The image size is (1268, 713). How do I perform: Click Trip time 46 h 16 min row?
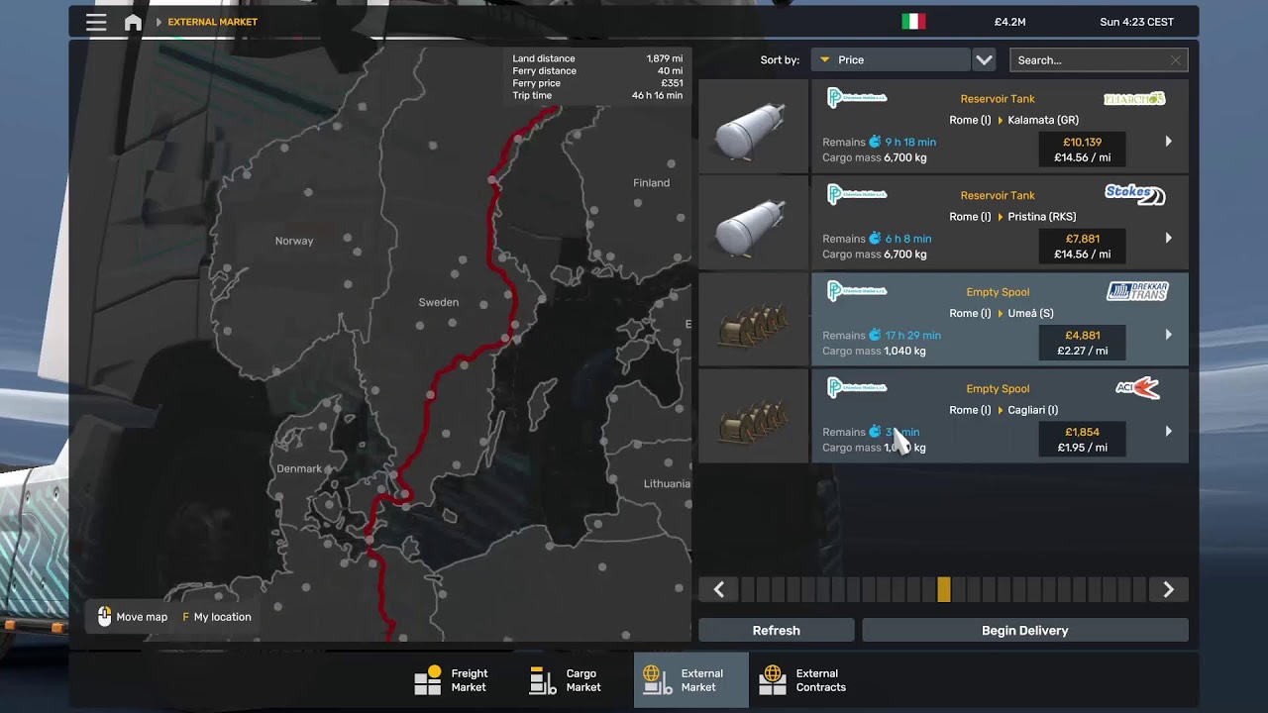597,96
